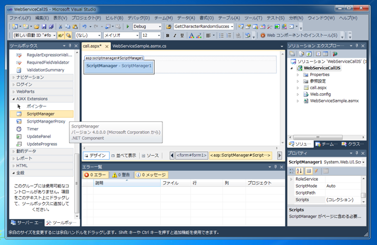
Task: Open the background highlight color picker
Action: (199, 35)
